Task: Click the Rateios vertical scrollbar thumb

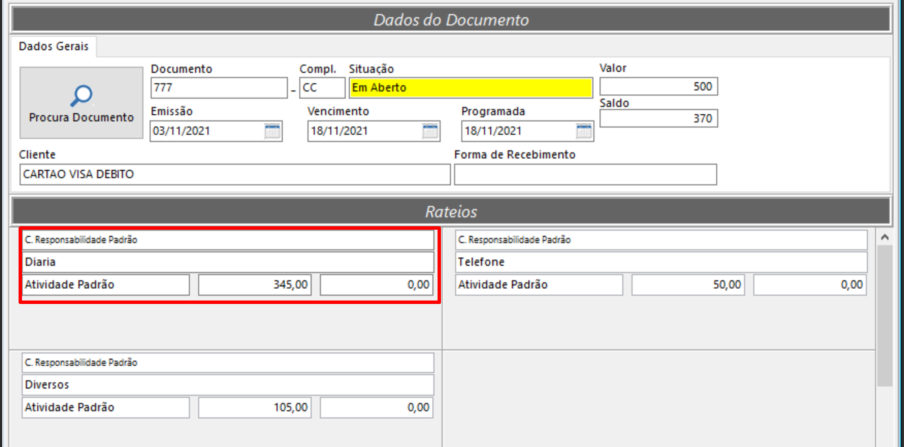Action: pos(885,316)
